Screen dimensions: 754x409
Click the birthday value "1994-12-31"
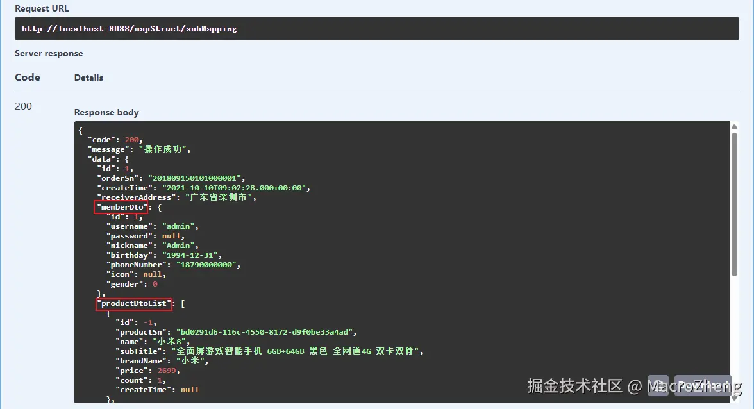click(x=190, y=255)
